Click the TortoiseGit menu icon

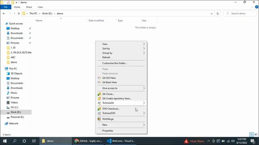coord(99,103)
